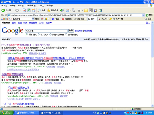Open the Search (搜尋) magnifier panel
Viewport: 154px width, 115px height.
click(41, 10)
